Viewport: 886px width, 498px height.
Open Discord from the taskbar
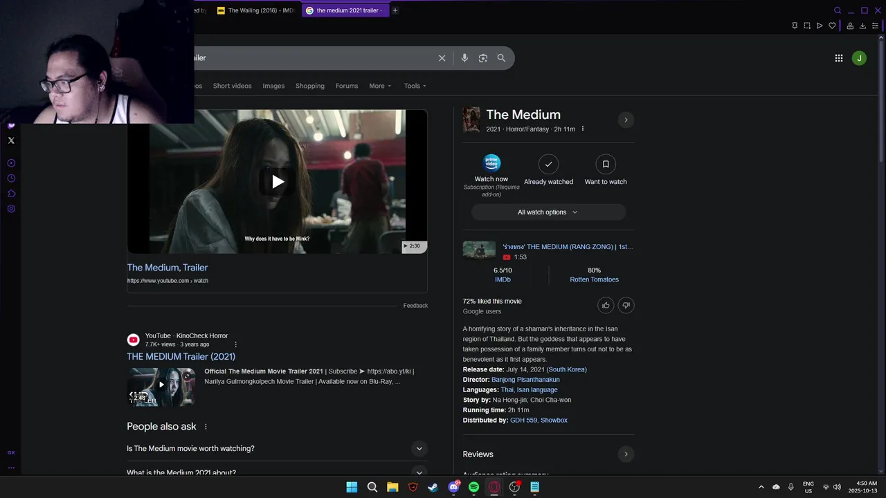tap(453, 487)
